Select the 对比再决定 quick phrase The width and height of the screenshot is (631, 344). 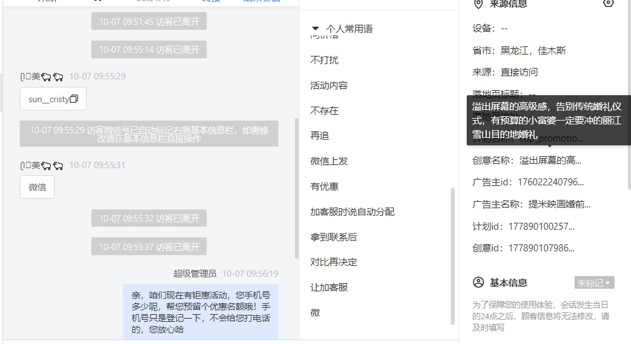(334, 262)
